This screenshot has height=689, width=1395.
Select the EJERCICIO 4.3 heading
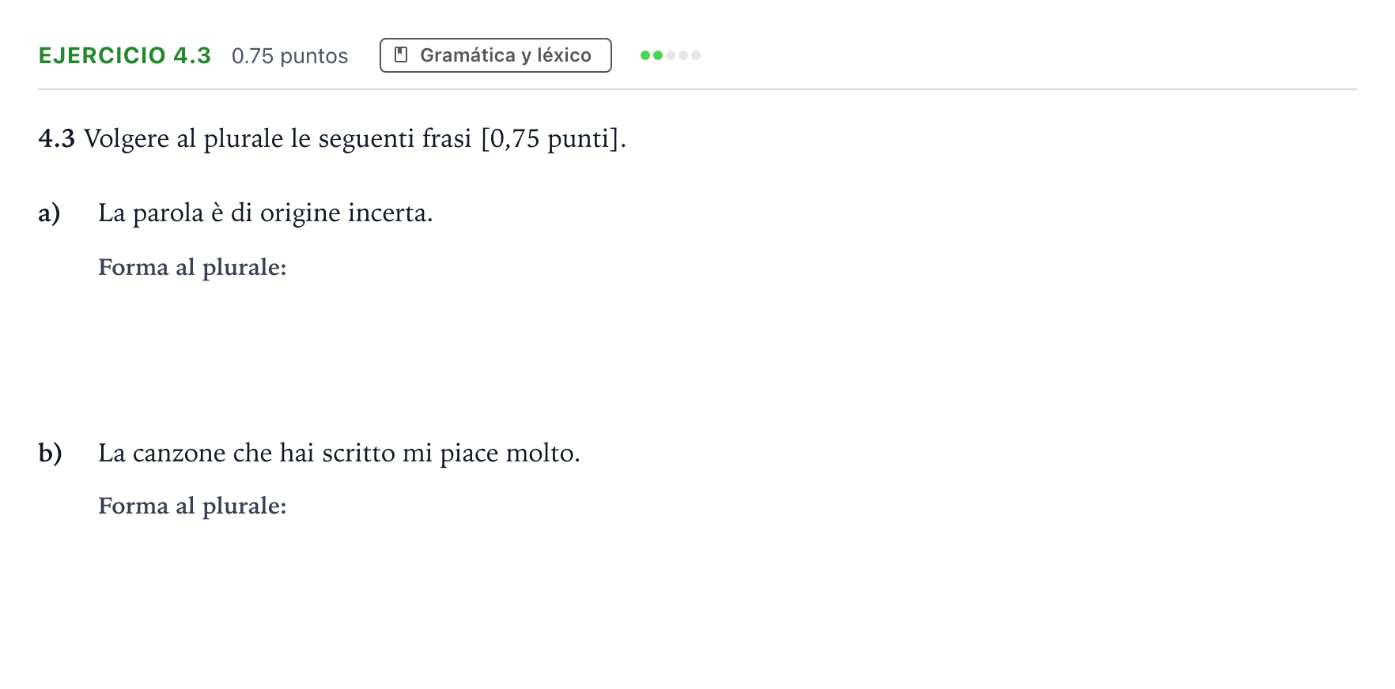point(125,55)
